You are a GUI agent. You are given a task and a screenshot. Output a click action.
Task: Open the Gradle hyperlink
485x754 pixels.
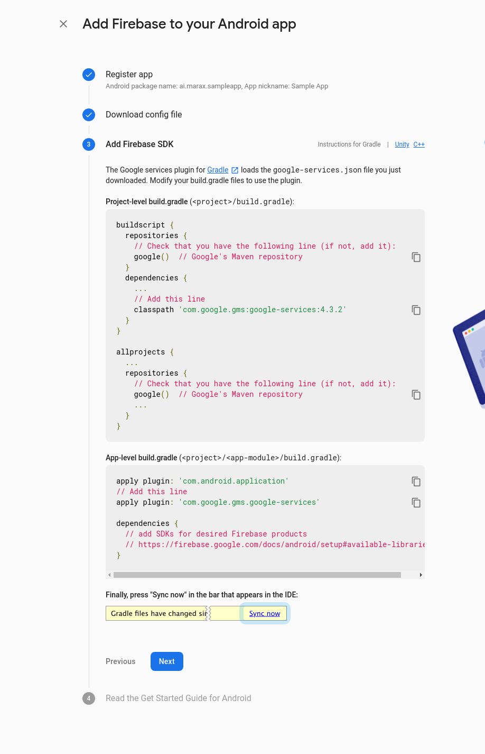[218, 170]
